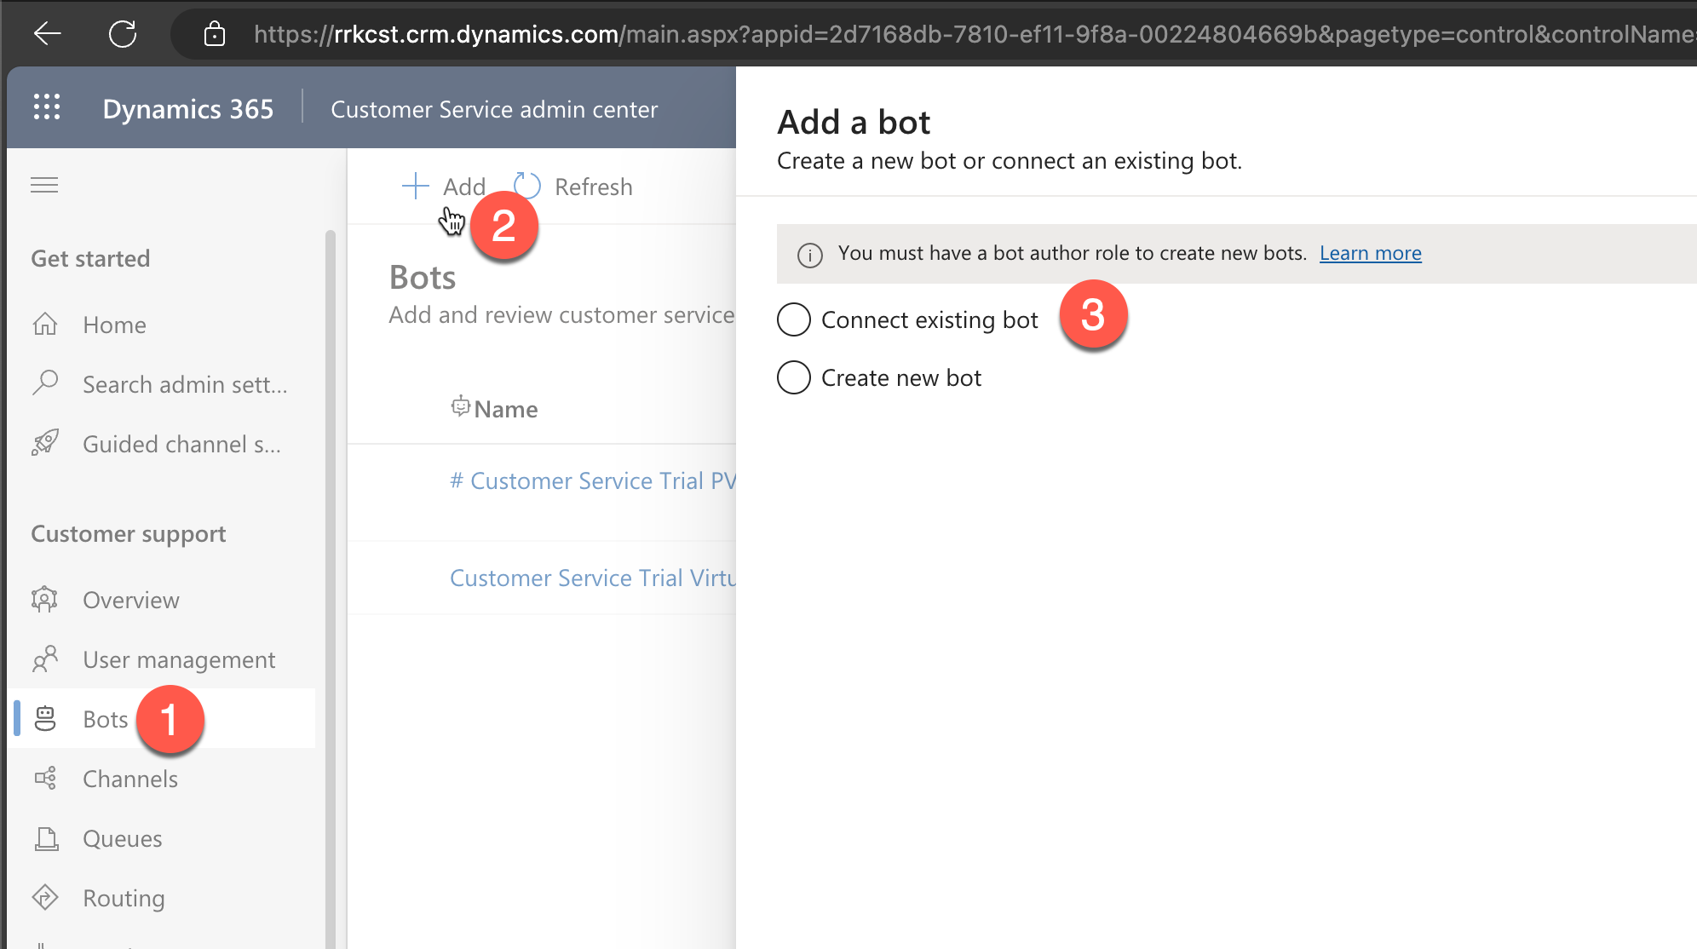Screen dimensions: 1697x949
Task: Open the Routing page
Action: 124,898
